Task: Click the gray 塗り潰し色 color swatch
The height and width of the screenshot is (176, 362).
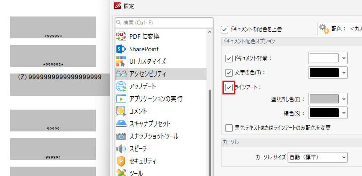Action: coord(324,99)
